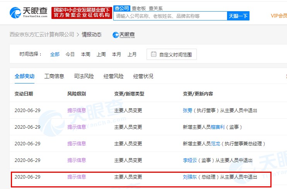This screenshot has width=287, height=189.
Task: Open 西安京东方汇云计算有限公司 breadcrumb link
Action: pyautogui.click(x=42, y=34)
